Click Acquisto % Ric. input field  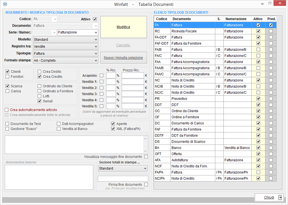111,75
